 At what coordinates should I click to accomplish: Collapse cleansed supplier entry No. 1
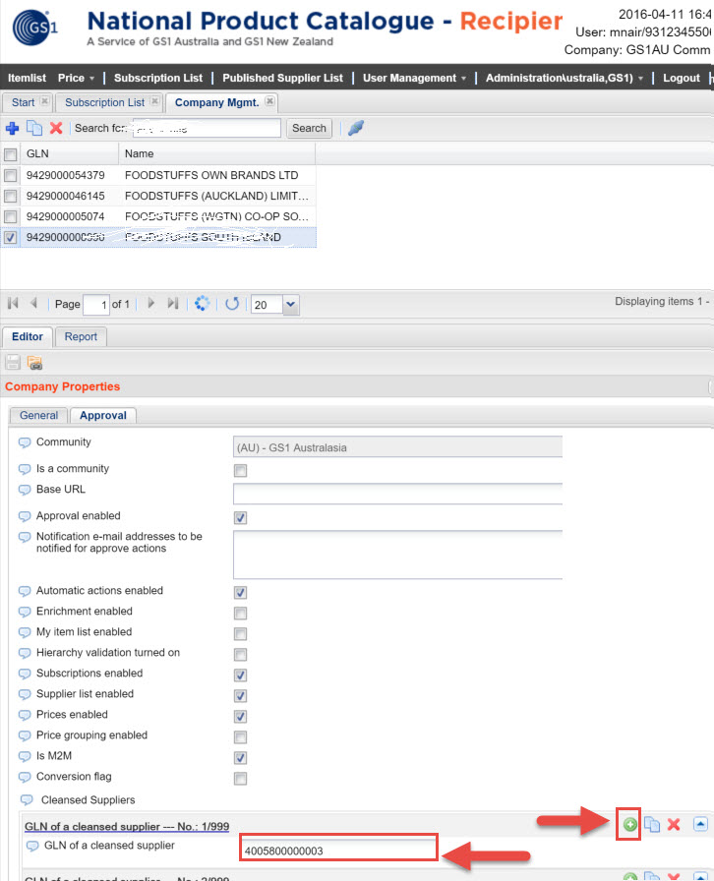pyautogui.click(x=700, y=824)
